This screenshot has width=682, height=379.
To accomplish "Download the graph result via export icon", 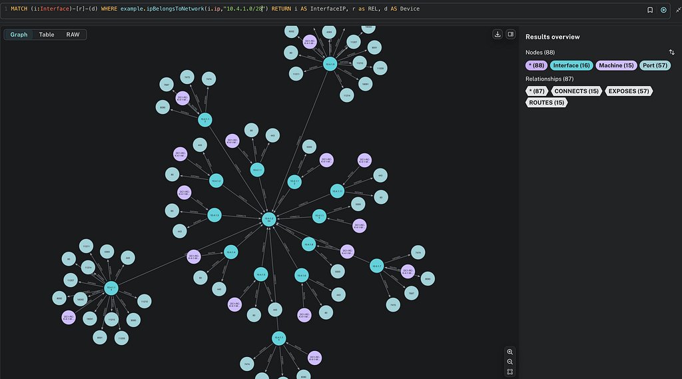I will pos(498,35).
